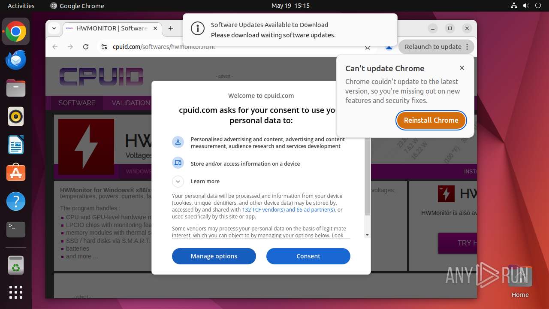Show the applications grid
The width and height of the screenshot is (549, 309).
[16, 292]
